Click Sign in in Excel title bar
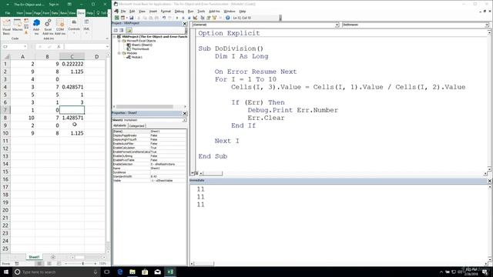 click(54, 5)
